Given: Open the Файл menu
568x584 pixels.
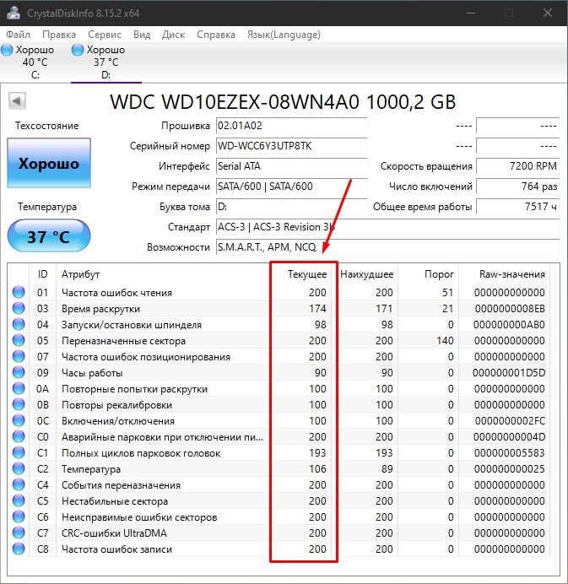Looking at the screenshot, I should pyautogui.click(x=19, y=35).
